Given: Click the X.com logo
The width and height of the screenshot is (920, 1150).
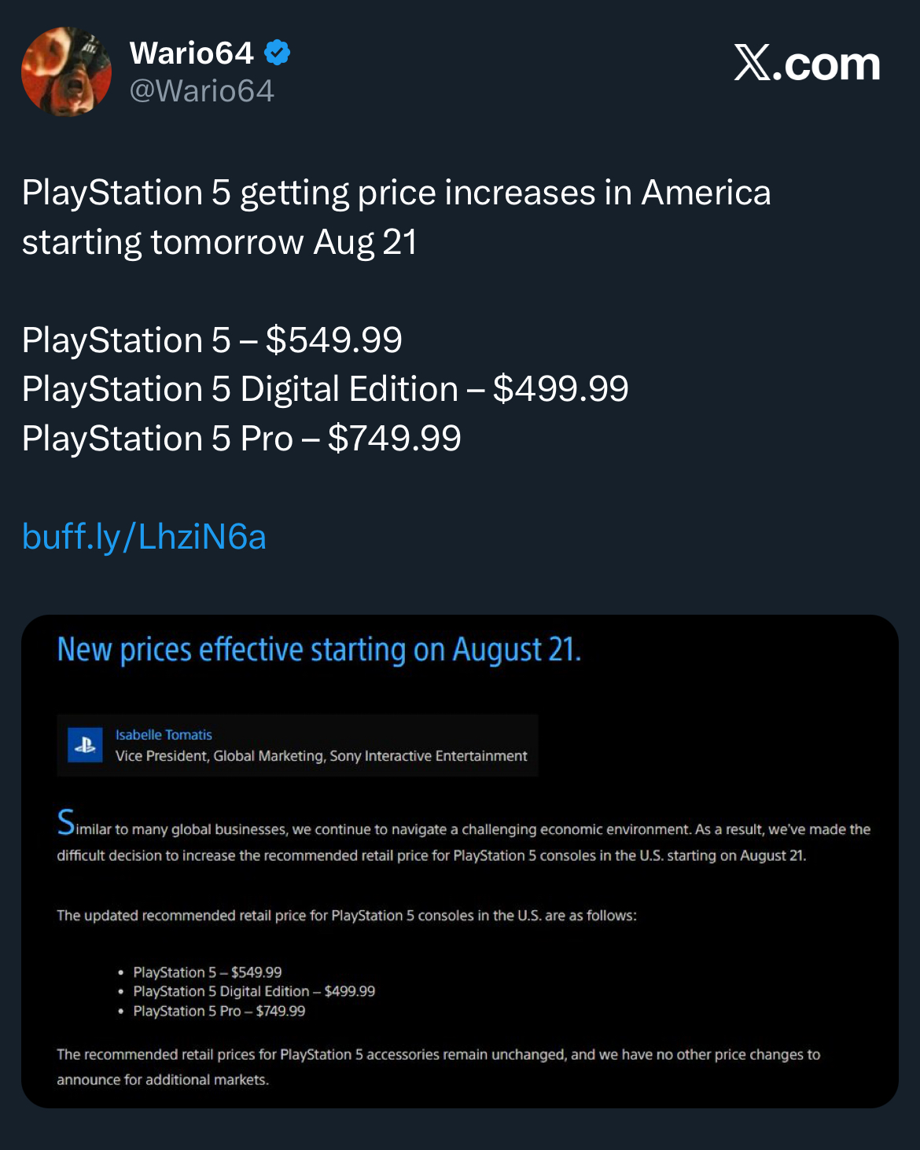Looking at the screenshot, I should pyautogui.click(x=807, y=63).
